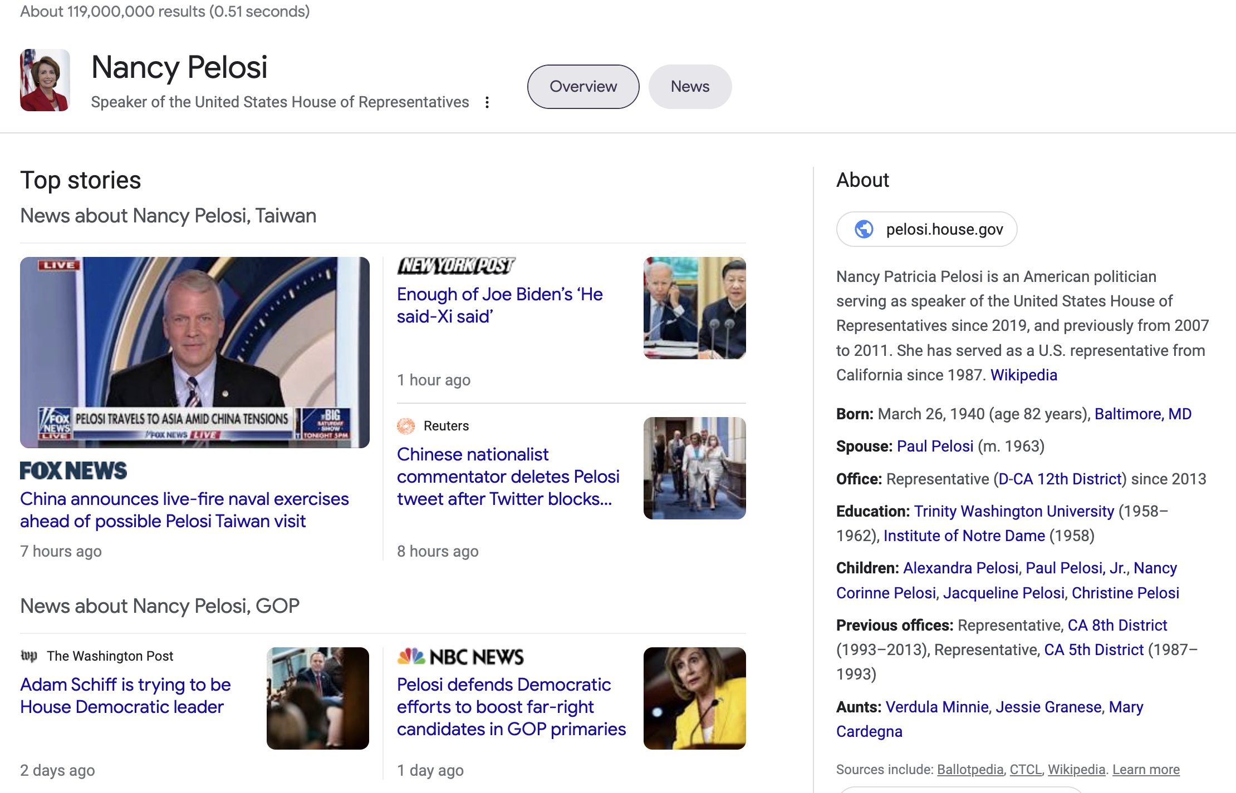The width and height of the screenshot is (1236, 793).
Task: Click the globe icon beside pelosi.house.gov
Action: click(864, 229)
